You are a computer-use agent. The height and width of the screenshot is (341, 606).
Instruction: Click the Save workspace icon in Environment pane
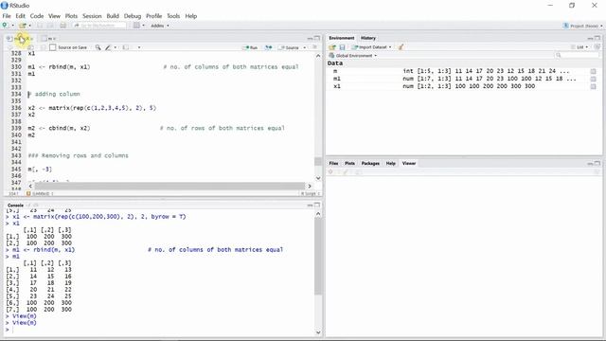pyautogui.click(x=342, y=47)
